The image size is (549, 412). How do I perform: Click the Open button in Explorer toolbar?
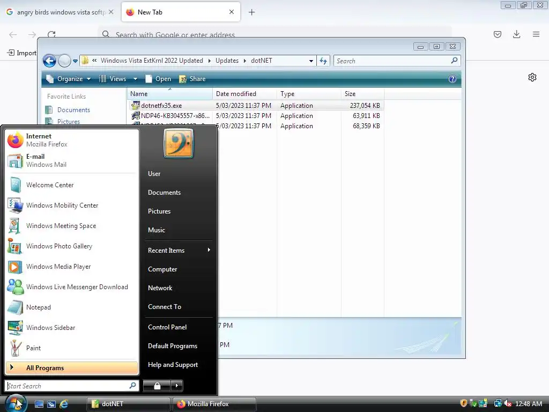tap(158, 79)
